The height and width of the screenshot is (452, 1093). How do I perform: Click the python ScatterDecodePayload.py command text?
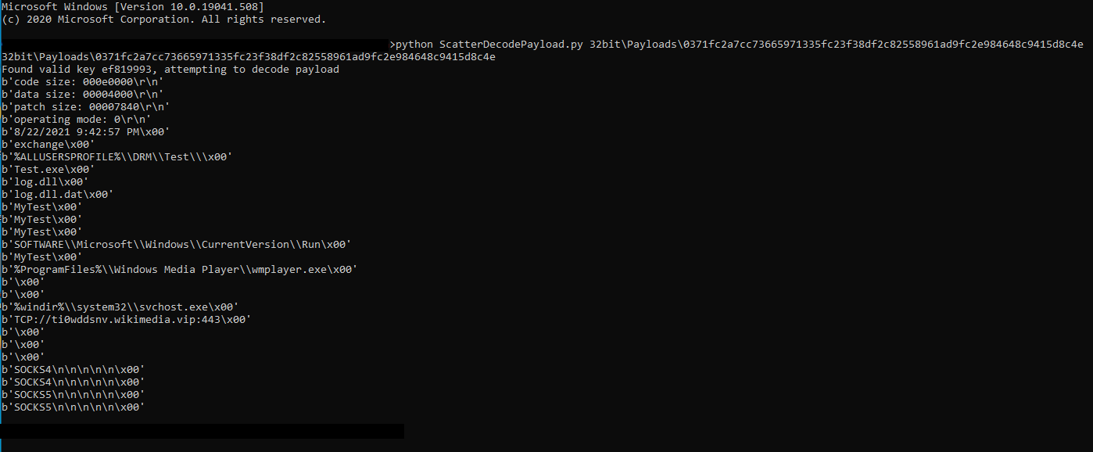[x=739, y=45]
